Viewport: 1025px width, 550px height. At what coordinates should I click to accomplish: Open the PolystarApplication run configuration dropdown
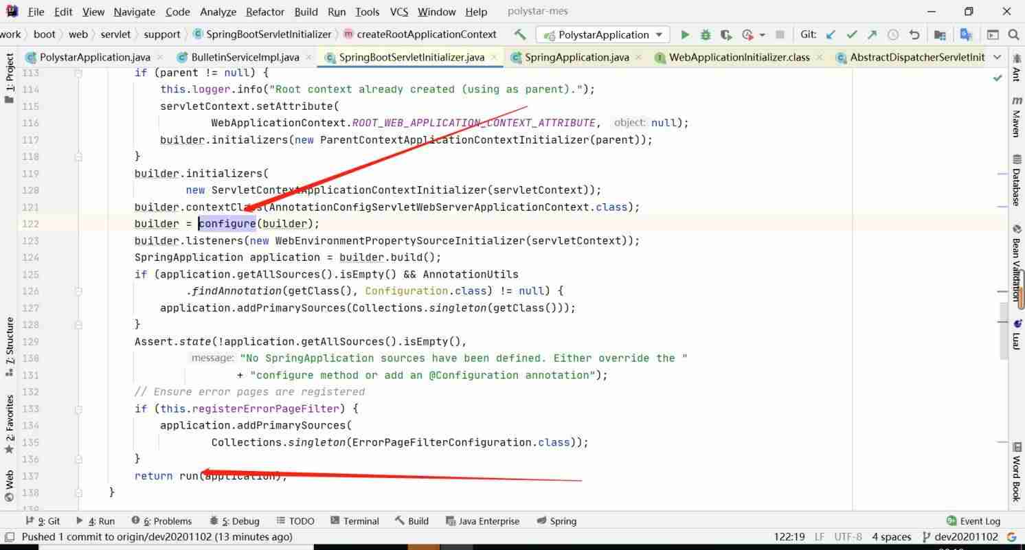(604, 34)
